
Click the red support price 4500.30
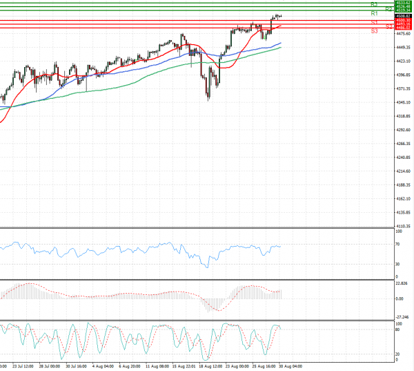[x=403, y=20]
